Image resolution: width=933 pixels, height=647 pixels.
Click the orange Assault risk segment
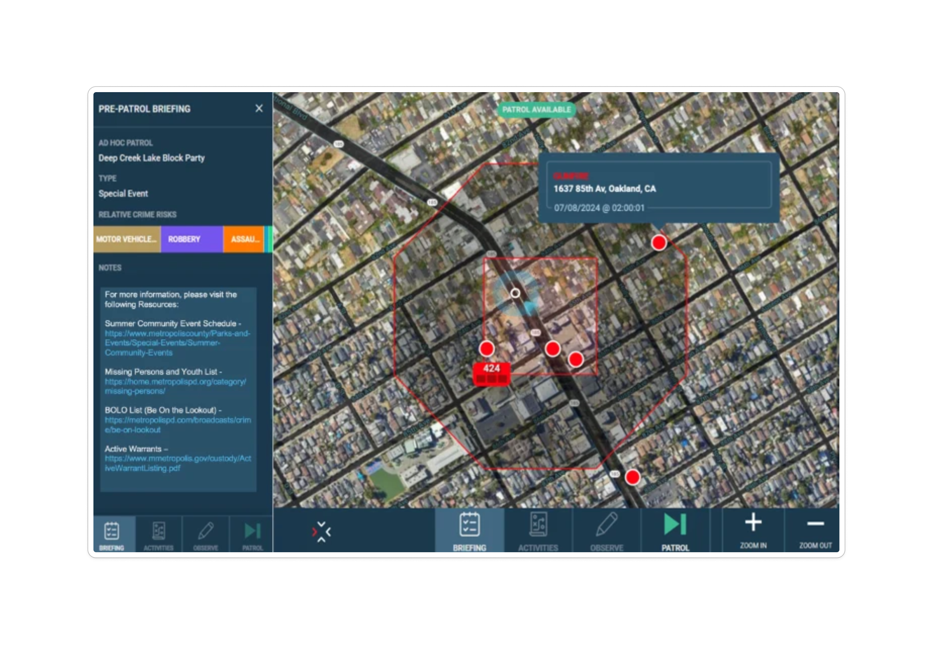coord(243,239)
